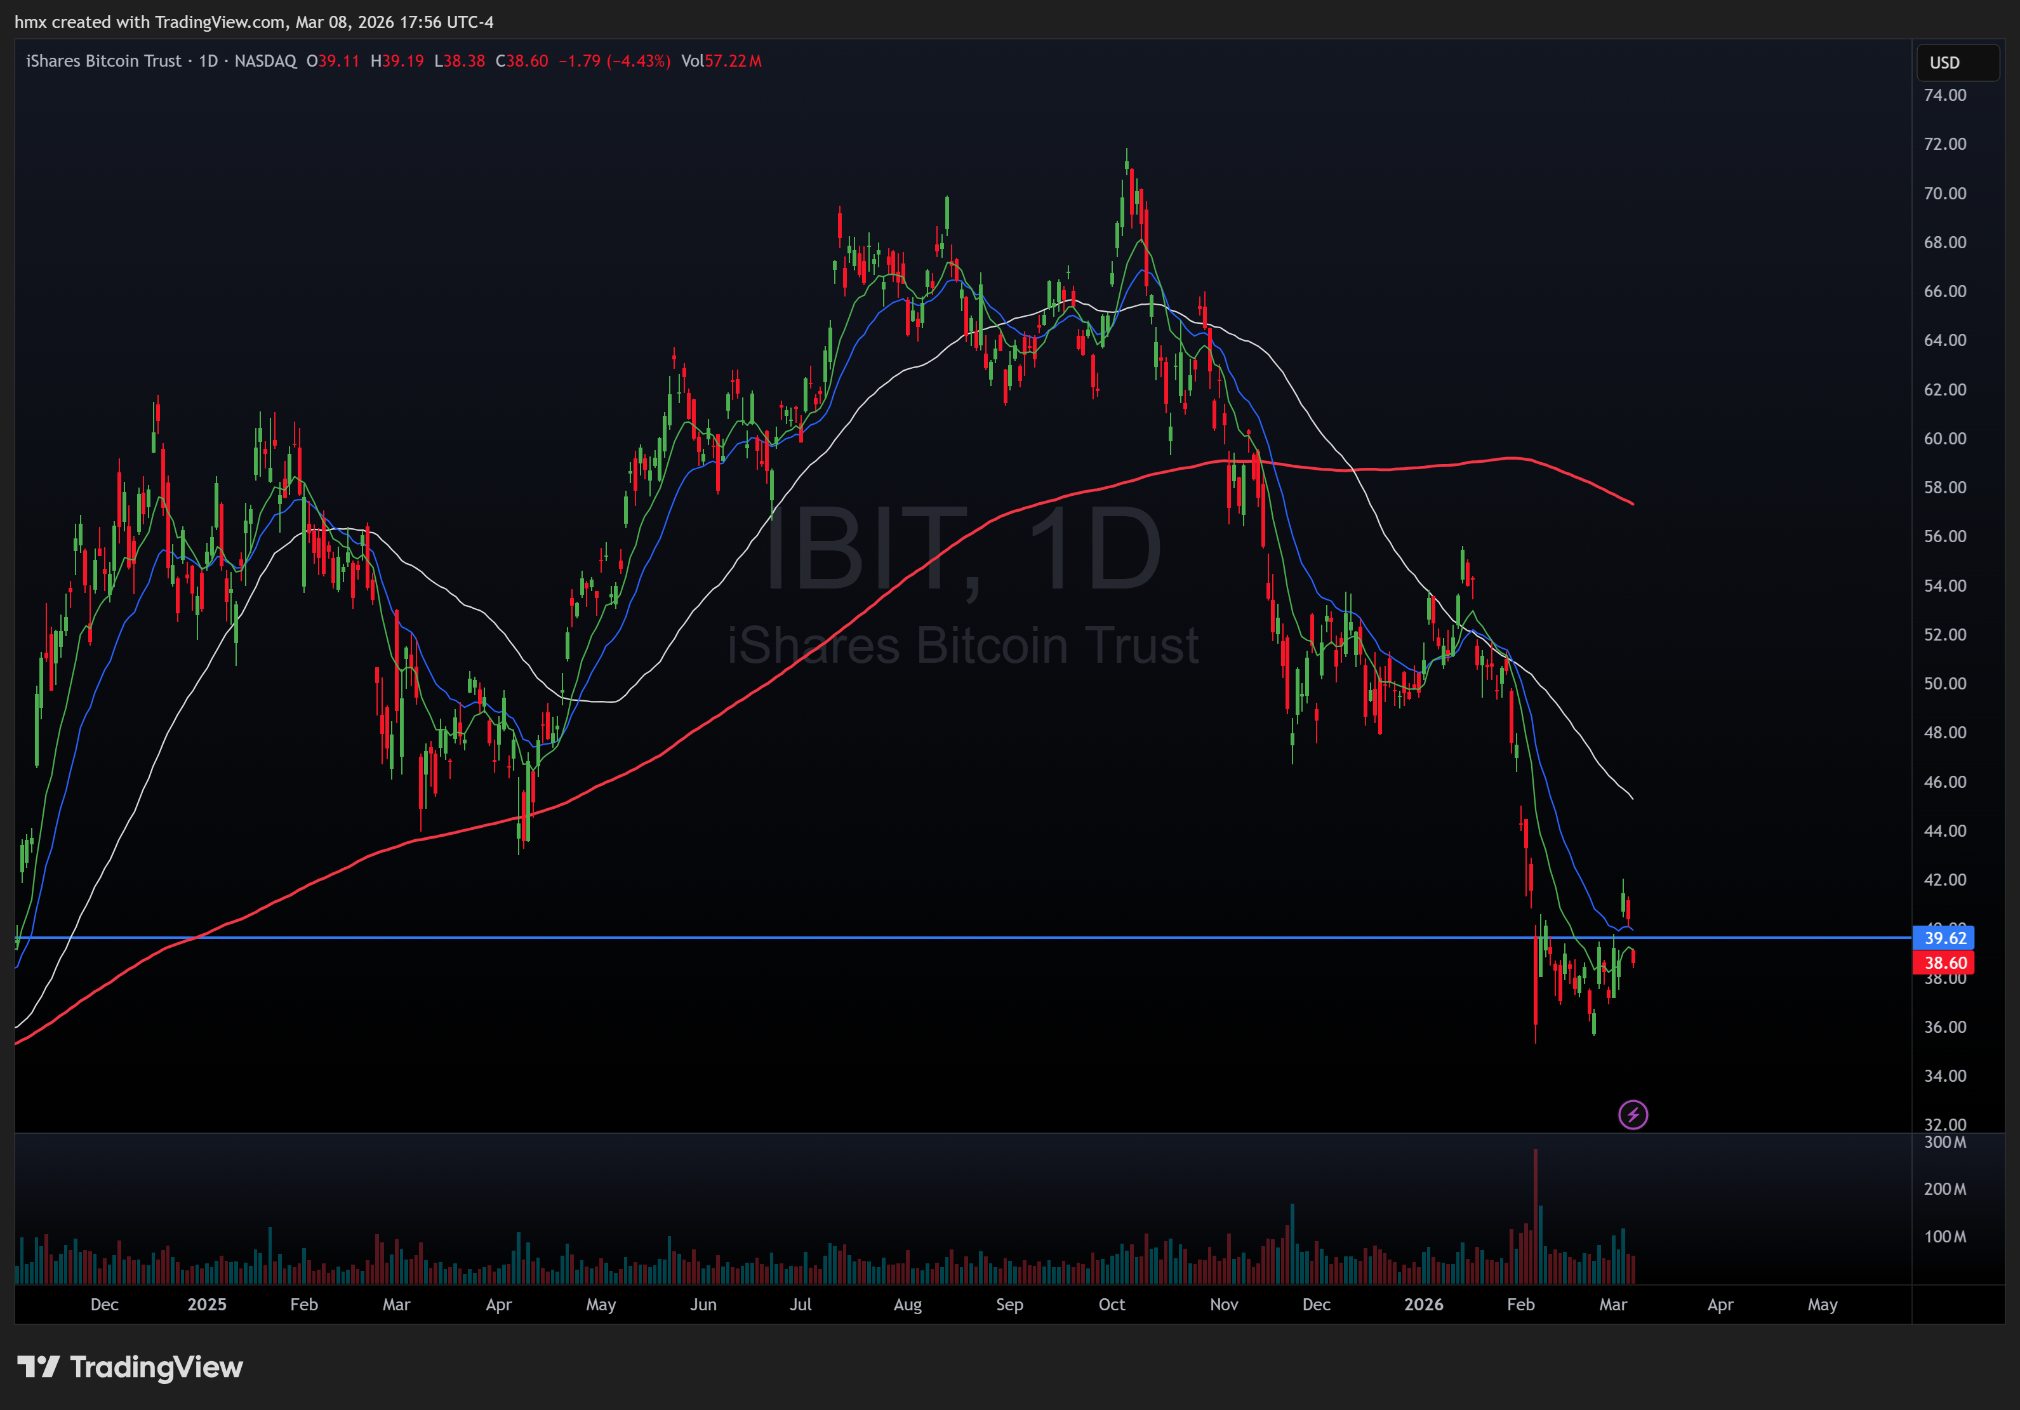
Task: Click the 1D interval label in the legend
Action: click(x=208, y=61)
